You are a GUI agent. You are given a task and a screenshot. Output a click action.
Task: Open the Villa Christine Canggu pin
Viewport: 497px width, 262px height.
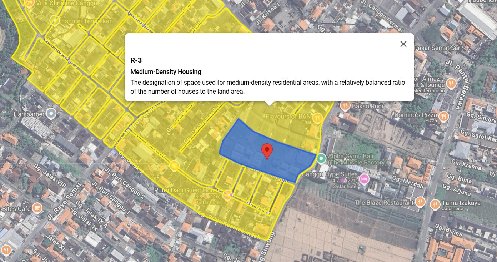pyautogui.click(x=29, y=3)
